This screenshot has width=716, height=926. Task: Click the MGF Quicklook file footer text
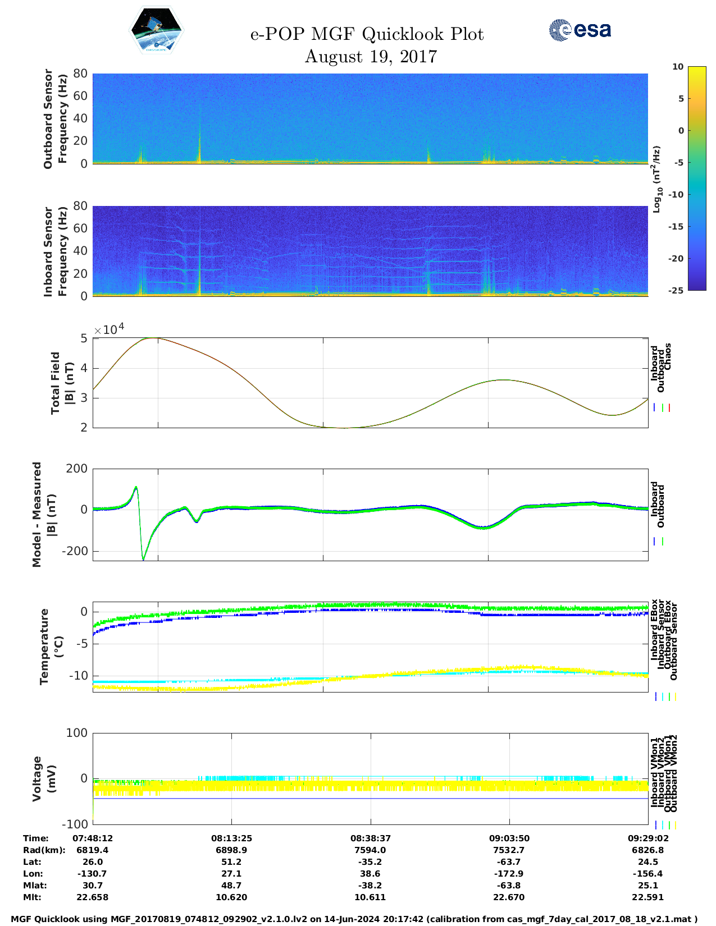click(354, 919)
